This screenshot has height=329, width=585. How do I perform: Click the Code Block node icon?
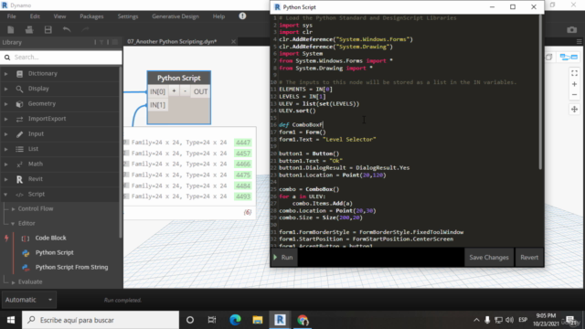26,238
